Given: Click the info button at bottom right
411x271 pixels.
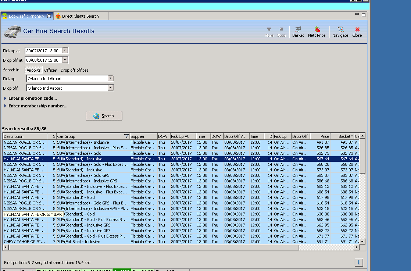Looking at the screenshot, I should click(x=359, y=262).
